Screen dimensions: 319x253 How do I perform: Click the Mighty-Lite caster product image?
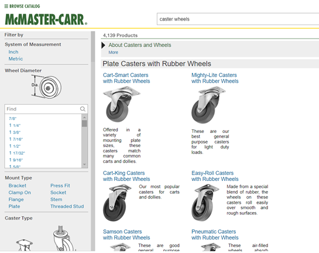[208, 105]
